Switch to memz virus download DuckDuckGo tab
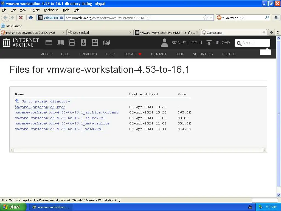Screen dimensions: 281x211 tap(33, 32)
